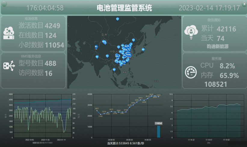This screenshot has height=147, width=247.
Task: Click the blue bar labeled 11054
Action: (159, 131)
